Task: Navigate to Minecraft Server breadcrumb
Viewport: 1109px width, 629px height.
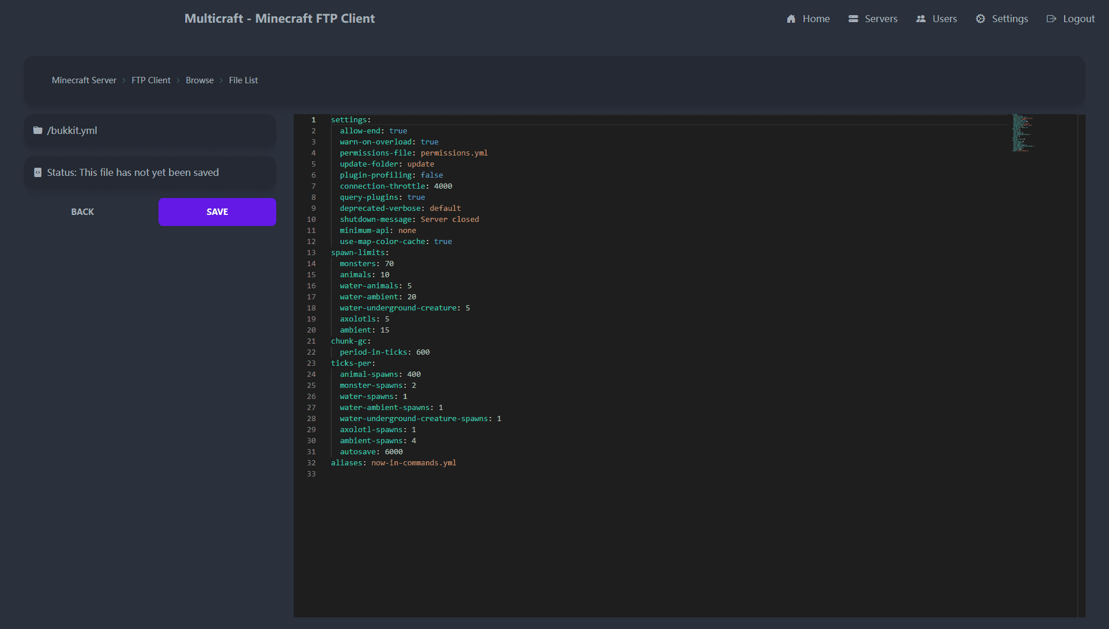Action: click(x=84, y=80)
